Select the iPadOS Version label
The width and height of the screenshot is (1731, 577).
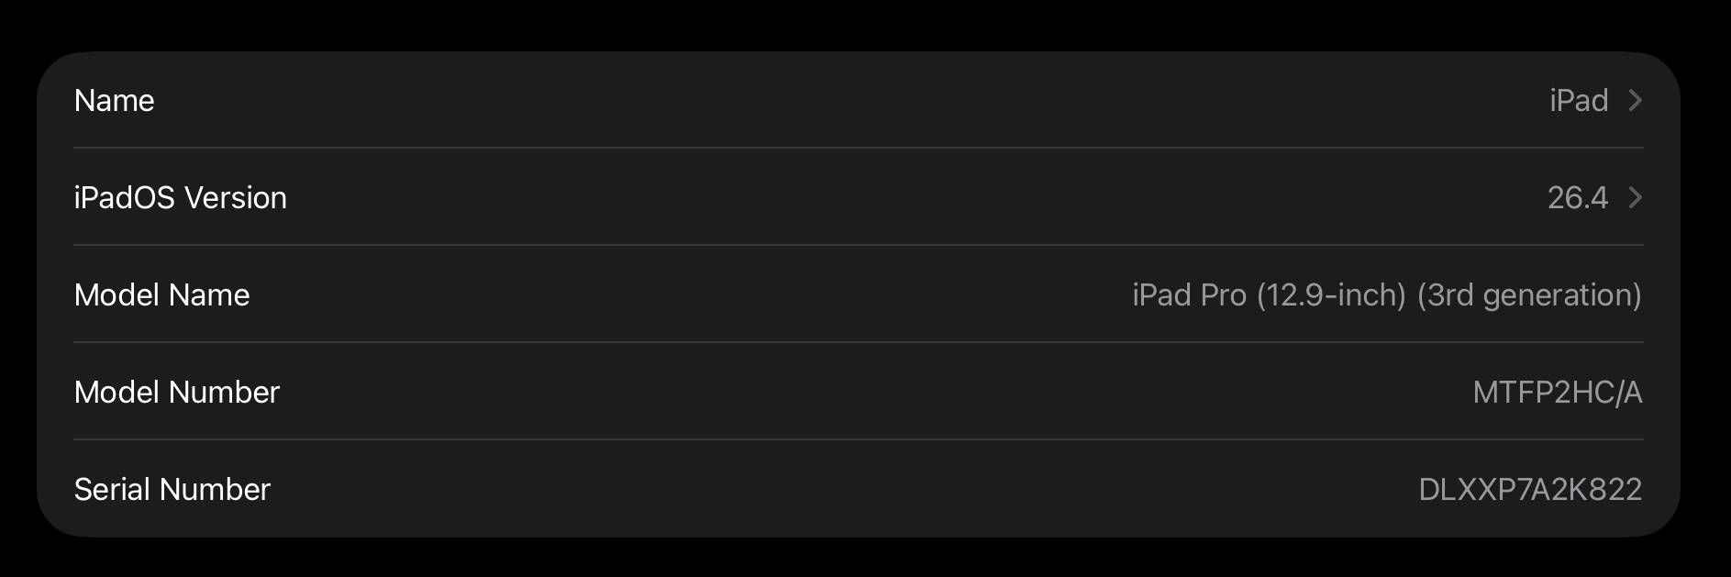pos(180,197)
